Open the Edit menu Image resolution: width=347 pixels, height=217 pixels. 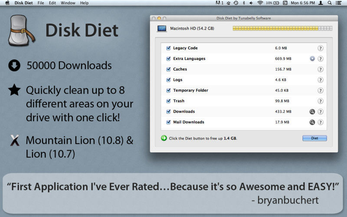click(x=52, y=3)
